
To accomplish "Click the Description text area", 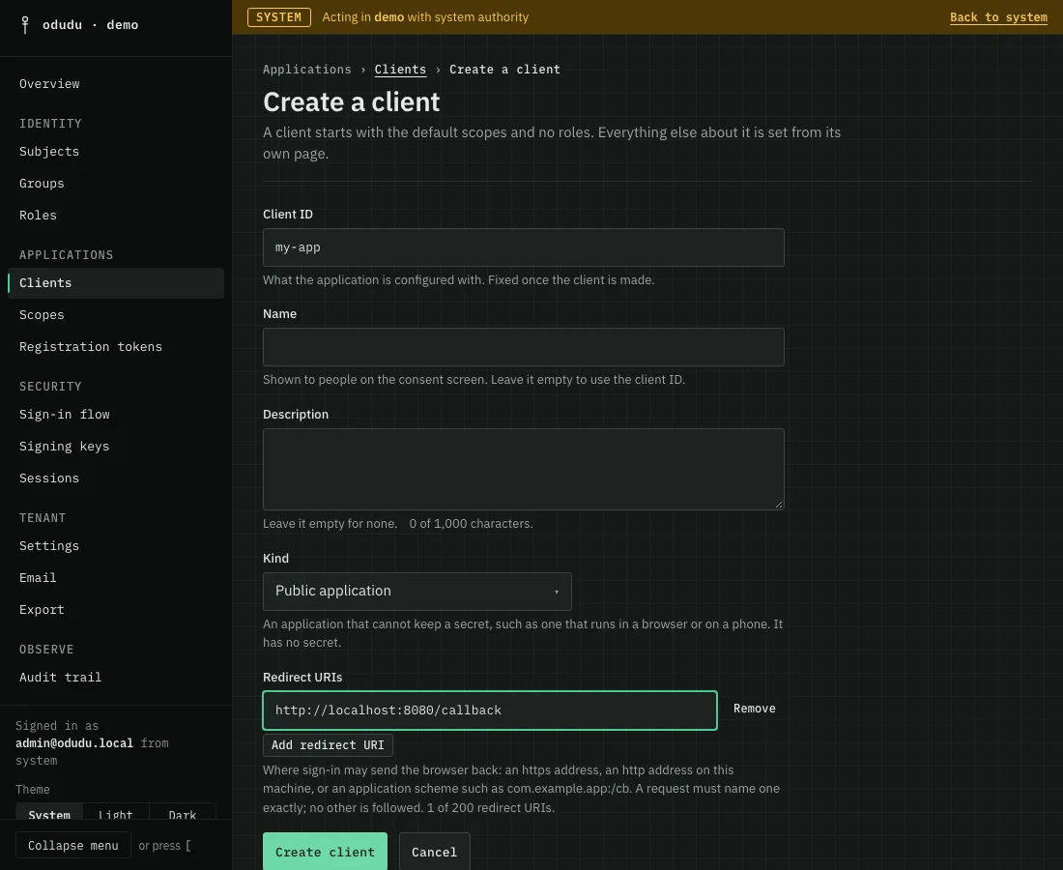I will click(524, 469).
